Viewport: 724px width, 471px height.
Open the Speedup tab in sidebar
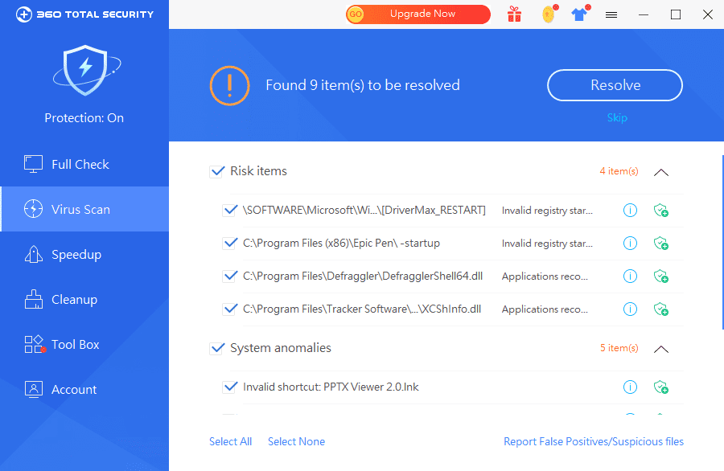point(76,255)
